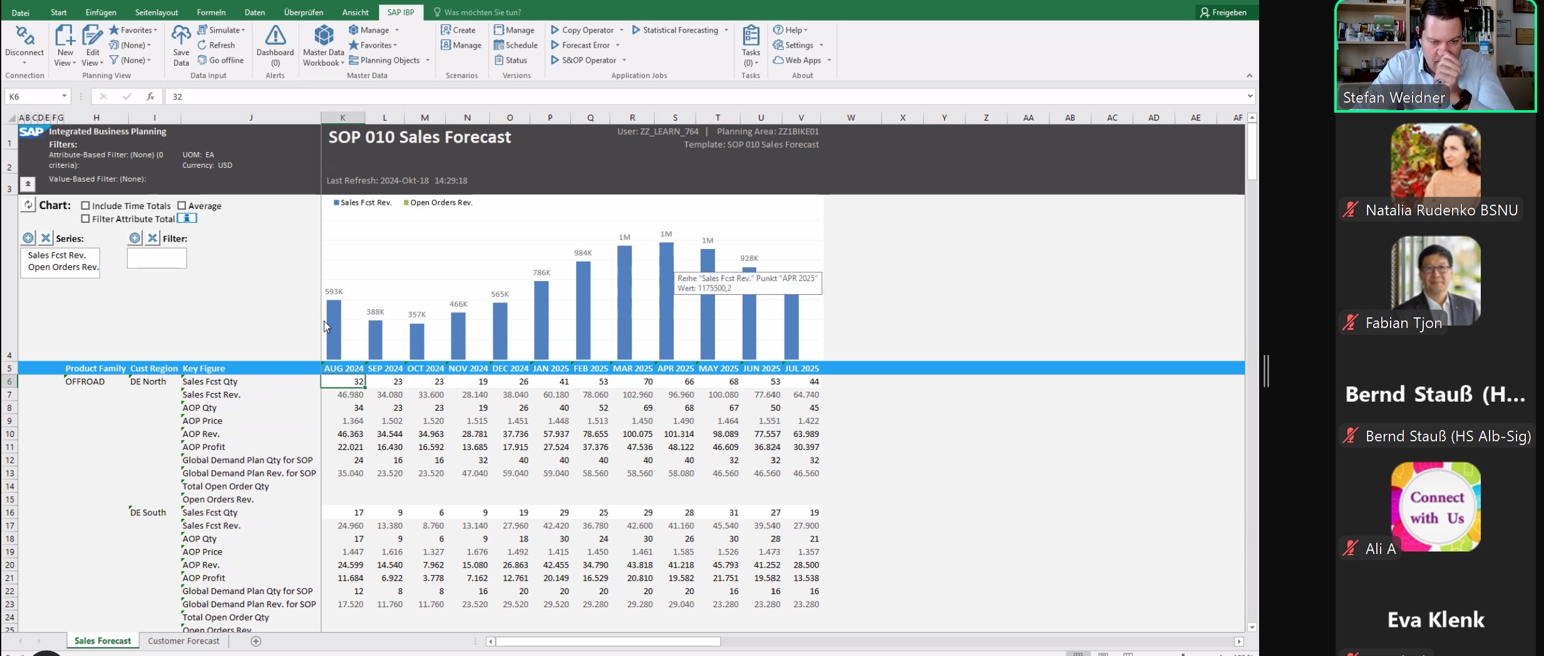Click the remove Series X icon
1544x656 pixels.
click(46, 238)
